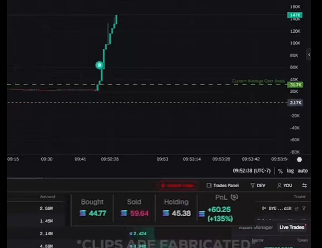The width and height of the screenshot is (322, 248).
Task: Click the 31.7K average cost label
Action: 295,85
